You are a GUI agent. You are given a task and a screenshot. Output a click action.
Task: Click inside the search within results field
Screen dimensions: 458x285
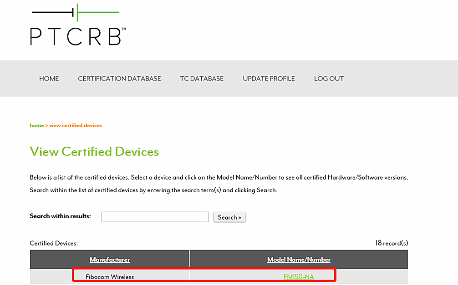[x=155, y=216]
